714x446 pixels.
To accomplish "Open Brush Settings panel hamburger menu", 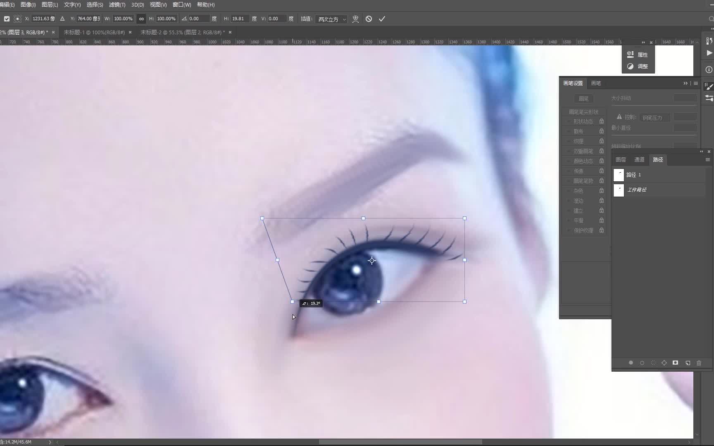I will click(x=696, y=83).
